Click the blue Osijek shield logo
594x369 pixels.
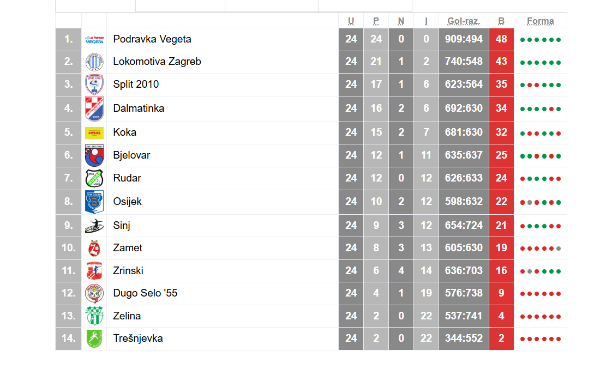click(x=94, y=202)
